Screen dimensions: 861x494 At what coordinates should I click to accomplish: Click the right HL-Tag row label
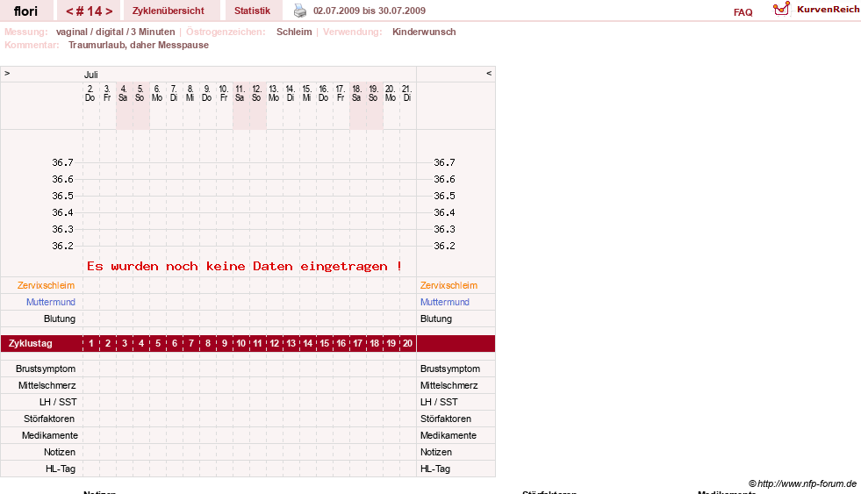pyautogui.click(x=435, y=469)
